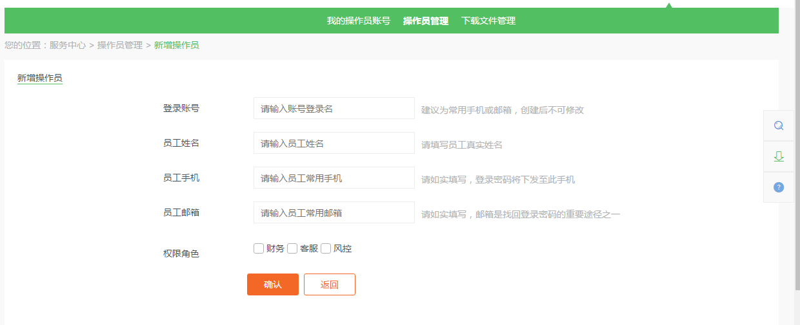Image resolution: width=800 pixels, height=325 pixels.
Task: Focus the 员工邮箱 input field
Action: coord(334,212)
